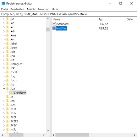Click the .kci folder icon
The width and height of the screenshot is (137, 137).
tap(7, 27)
